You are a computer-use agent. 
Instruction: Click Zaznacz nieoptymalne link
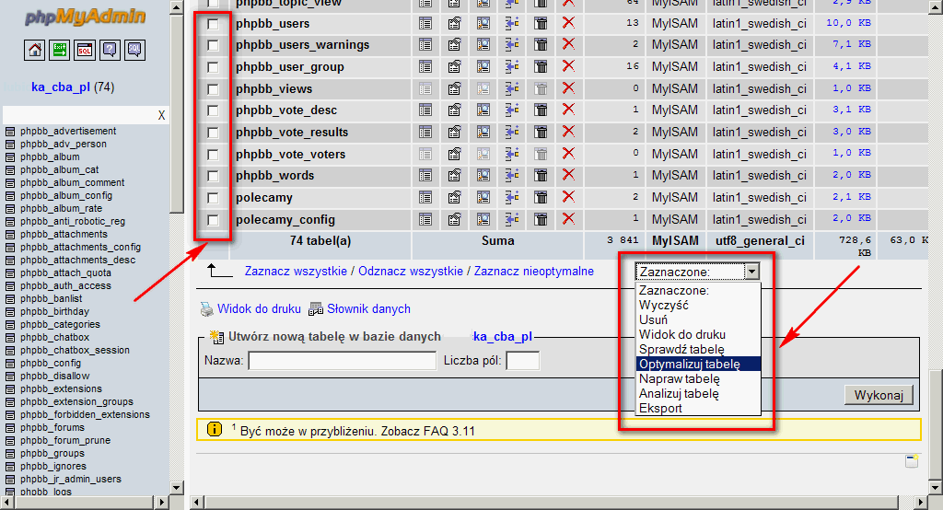point(534,272)
